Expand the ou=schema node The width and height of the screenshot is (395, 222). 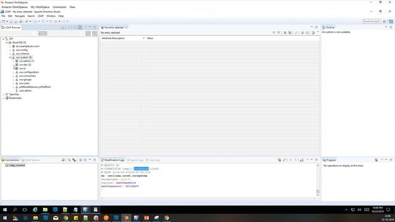point(10,54)
